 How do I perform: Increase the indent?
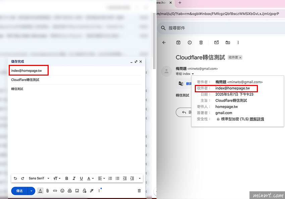coord(132,179)
